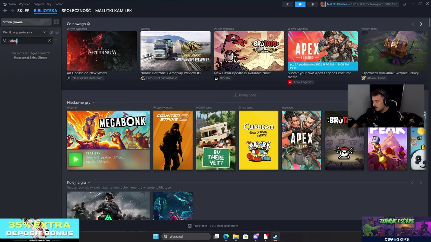Expand the Kolejna gra shelf dropdown
431x242 pixels.
coord(89,183)
